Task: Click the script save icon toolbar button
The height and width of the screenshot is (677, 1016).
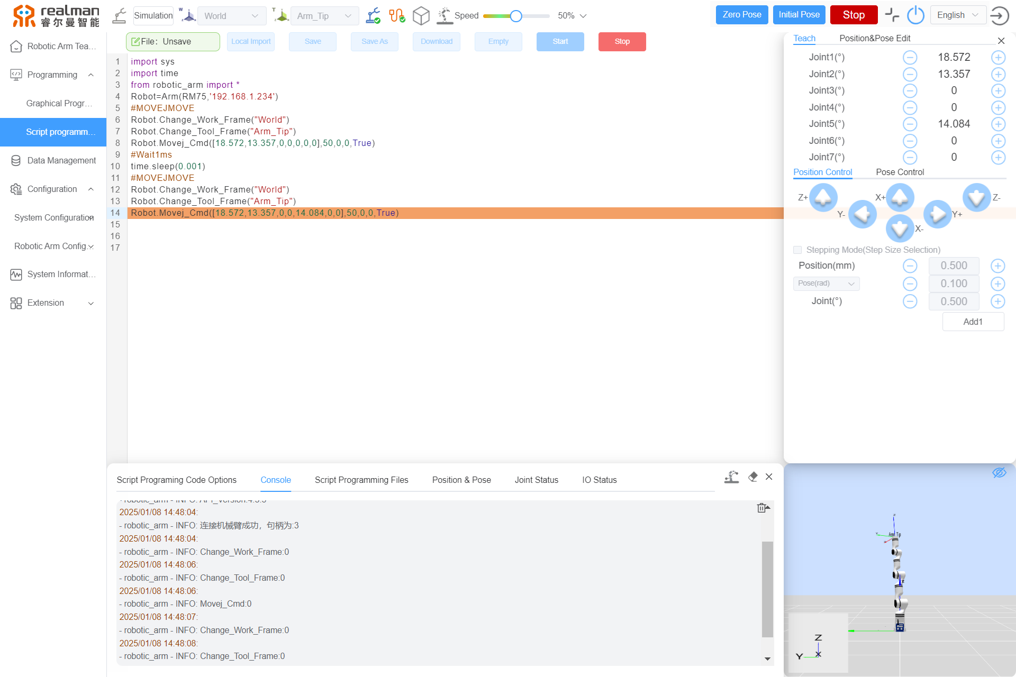Action: 312,42
